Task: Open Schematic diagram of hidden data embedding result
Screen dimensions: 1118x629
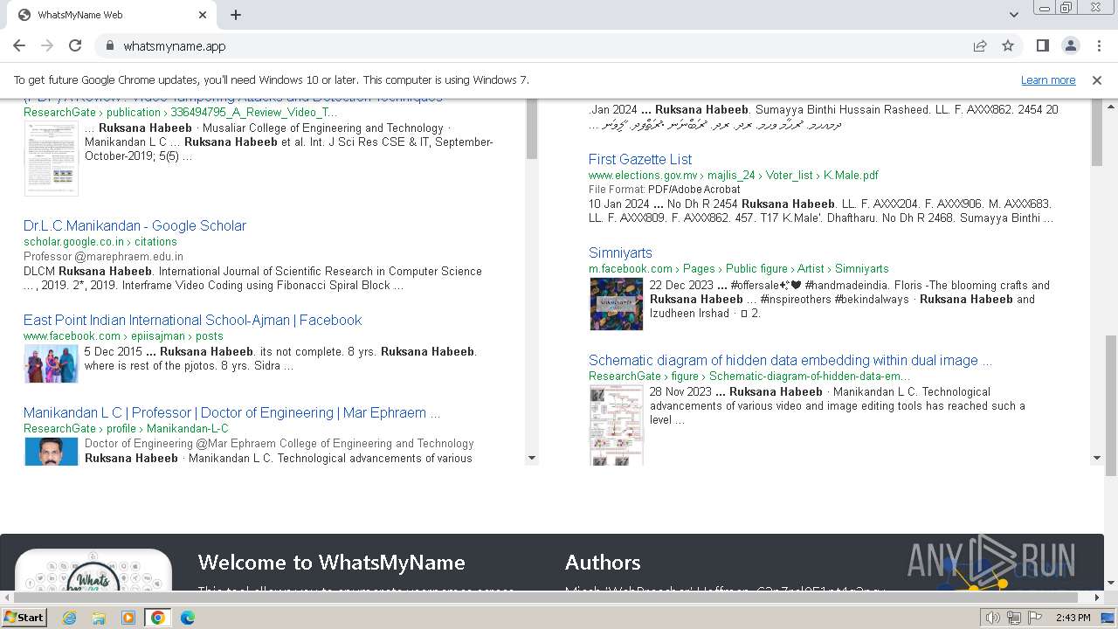Action: [x=790, y=360]
